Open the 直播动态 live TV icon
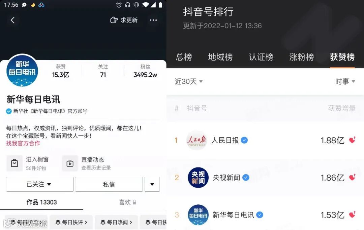Screen dimensions: 364x230 tap(70, 163)
